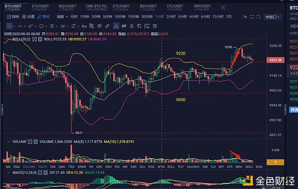Toggle the drawing tools (画线) button
The image size is (298, 189).
pyautogui.click(x=44, y=17)
